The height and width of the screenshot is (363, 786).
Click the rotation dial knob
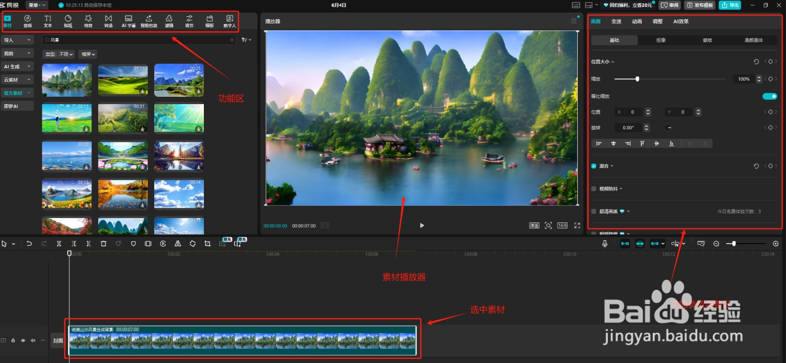coord(668,128)
